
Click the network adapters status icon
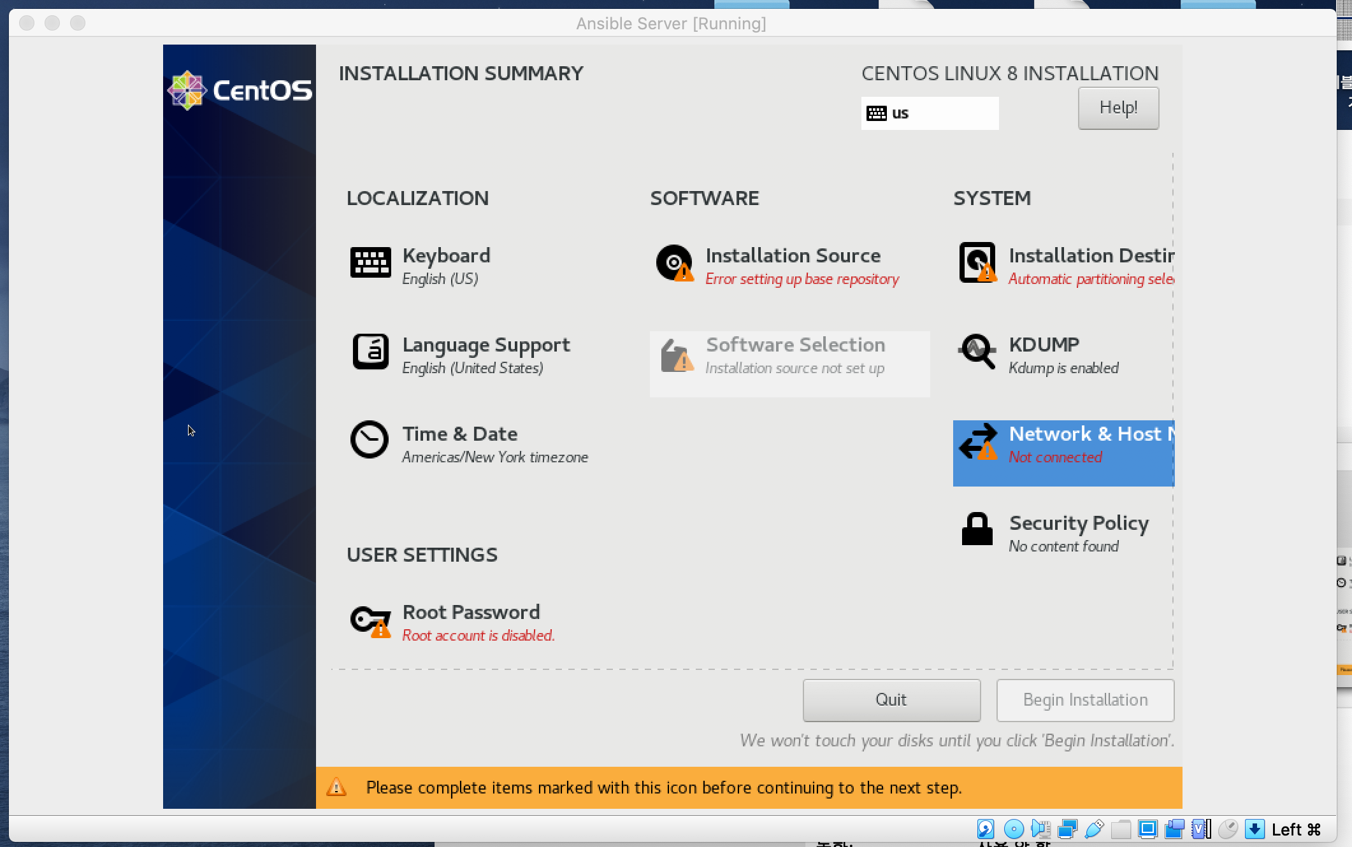(x=1067, y=829)
